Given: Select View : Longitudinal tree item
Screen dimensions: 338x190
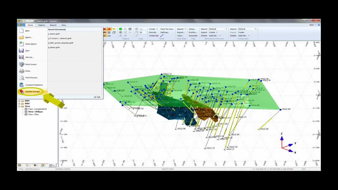Looking at the screenshot, I should tap(37, 109).
